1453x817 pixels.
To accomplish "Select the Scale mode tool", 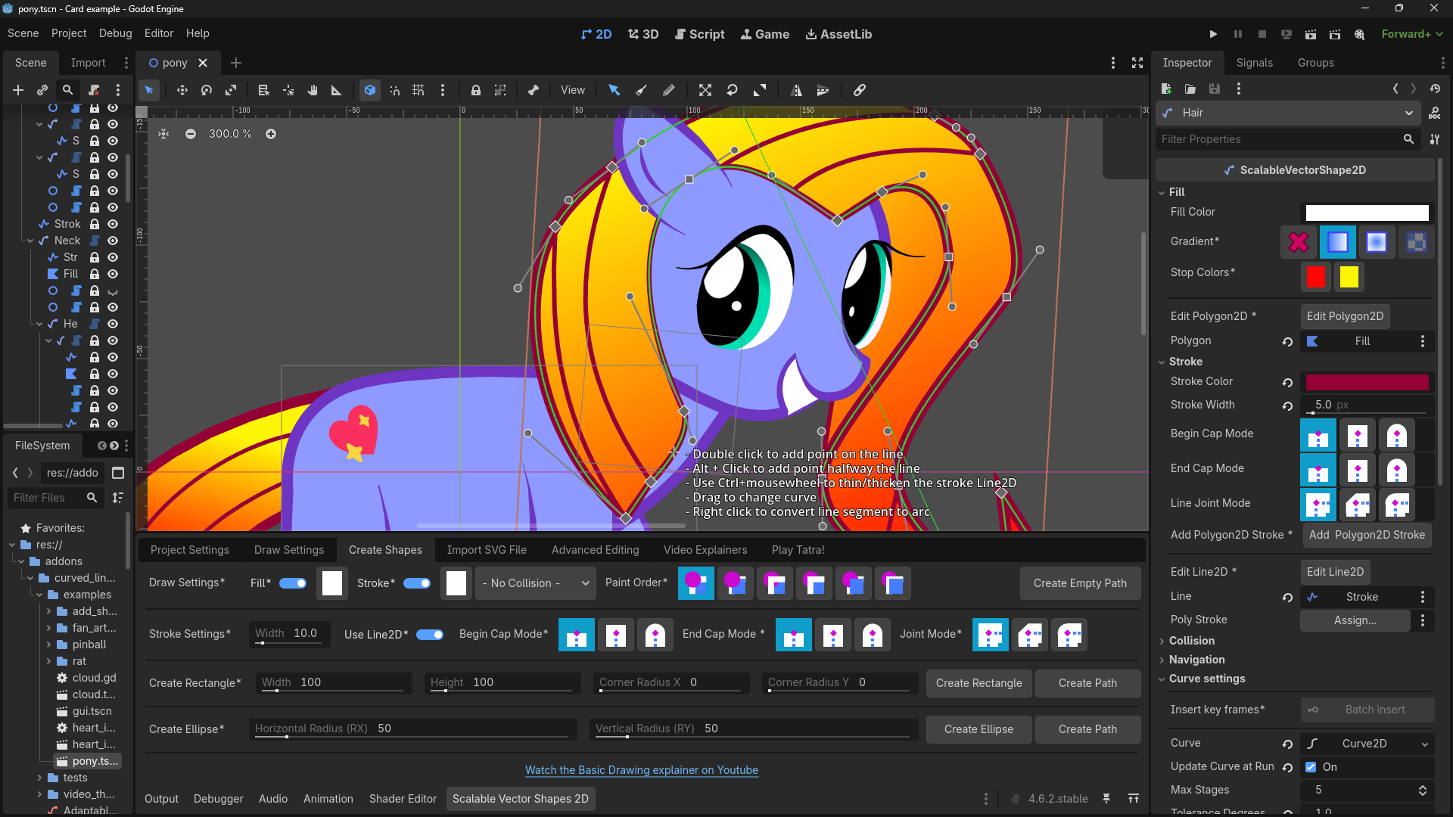I will point(231,90).
